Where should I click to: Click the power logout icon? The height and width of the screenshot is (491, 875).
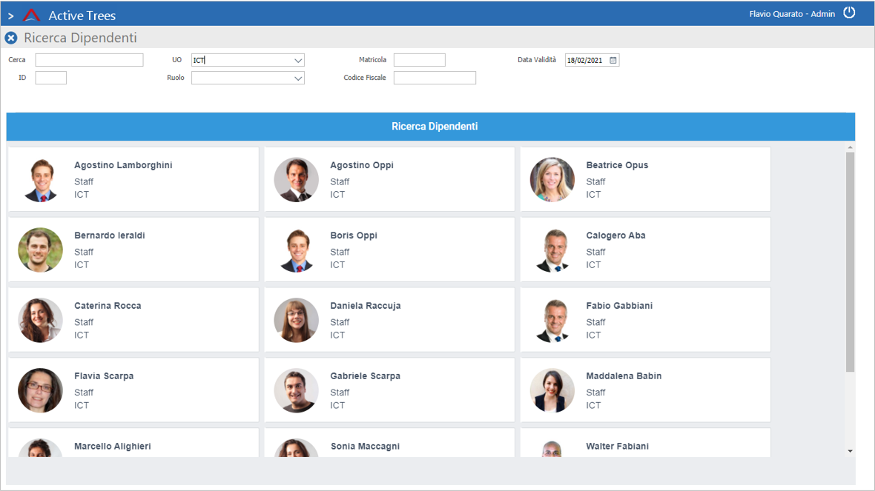[849, 13]
